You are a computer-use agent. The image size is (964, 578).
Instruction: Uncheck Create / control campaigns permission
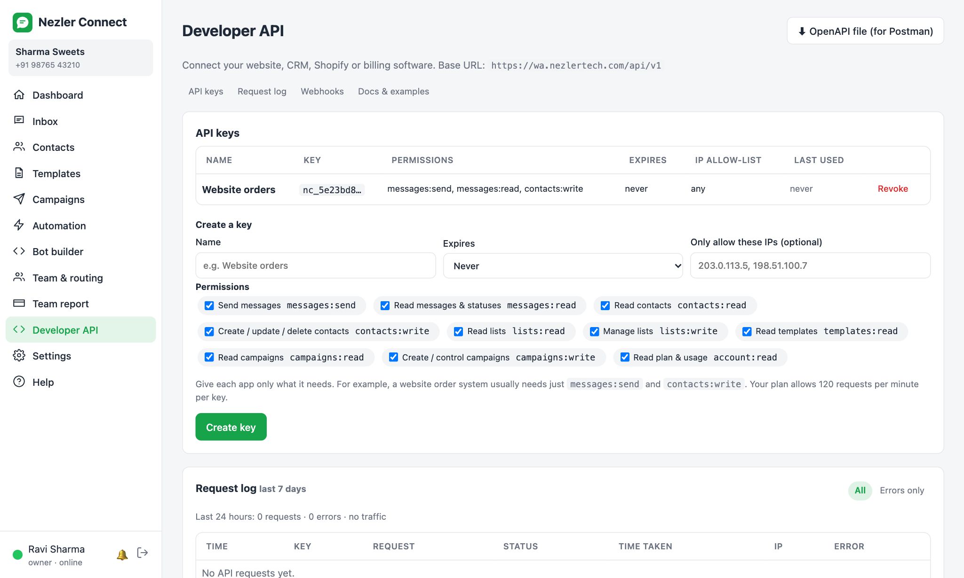click(x=393, y=357)
